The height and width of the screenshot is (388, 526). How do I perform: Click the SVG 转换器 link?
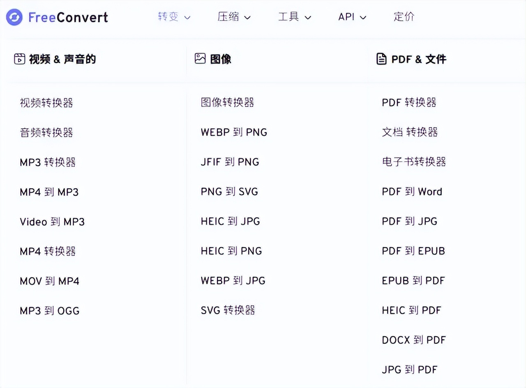point(228,310)
